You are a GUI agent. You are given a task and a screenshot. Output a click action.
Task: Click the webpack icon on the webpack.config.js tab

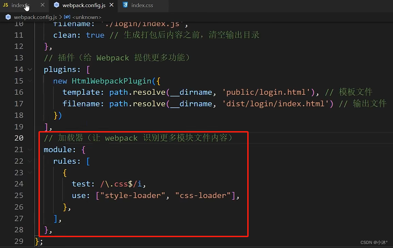pyautogui.click(x=57, y=5)
